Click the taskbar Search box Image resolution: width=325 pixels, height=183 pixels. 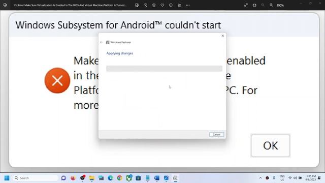(x=36, y=178)
